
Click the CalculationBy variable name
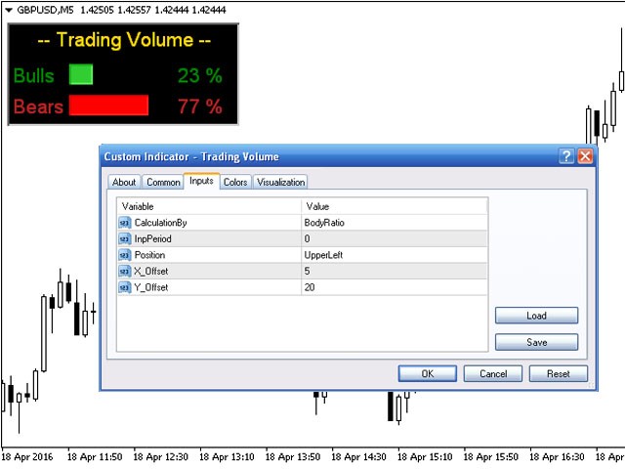pos(160,223)
